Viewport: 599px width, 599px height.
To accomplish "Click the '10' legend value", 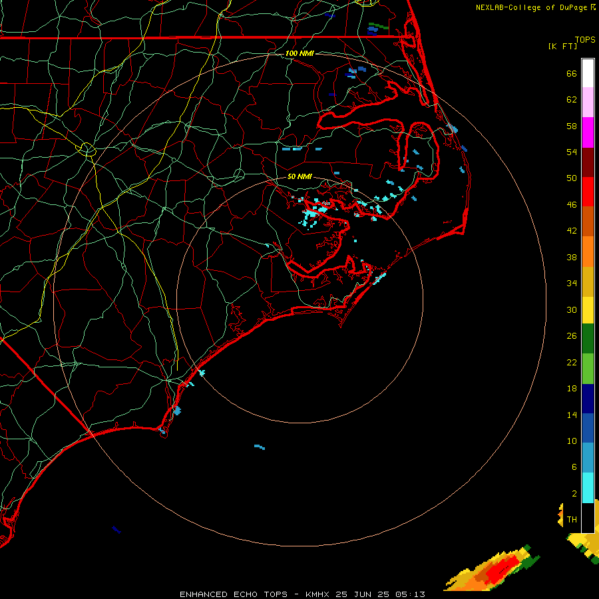I will click(572, 441).
